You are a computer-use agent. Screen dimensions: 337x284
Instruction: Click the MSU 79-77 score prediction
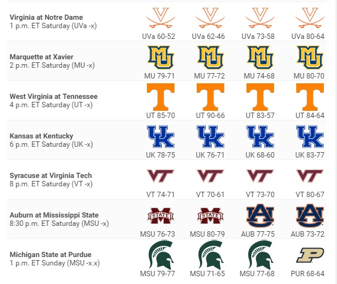(158, 274)
